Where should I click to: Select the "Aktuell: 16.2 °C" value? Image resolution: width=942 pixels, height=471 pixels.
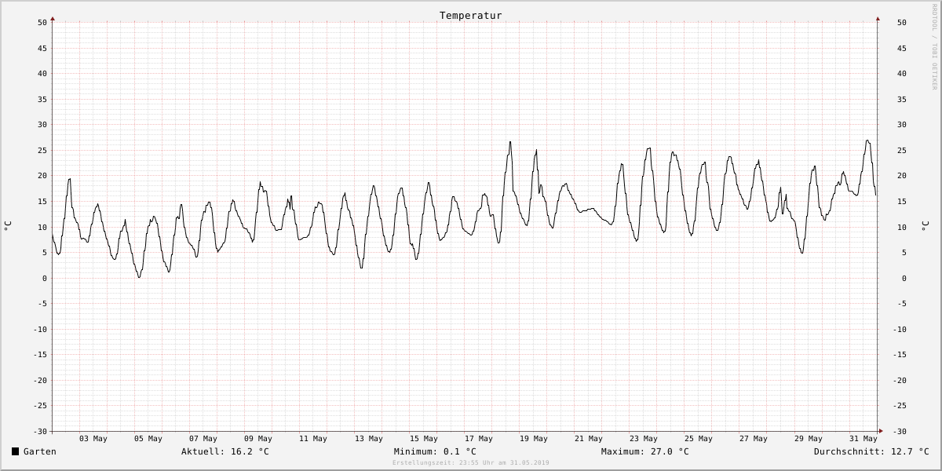click(x=225, y=451)
